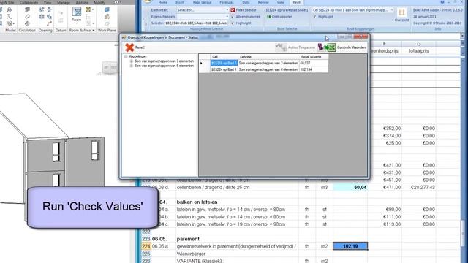Open the Cel $E$224 koppeling dropdown
The image size is (468, 263).
(x=392, y=9)
